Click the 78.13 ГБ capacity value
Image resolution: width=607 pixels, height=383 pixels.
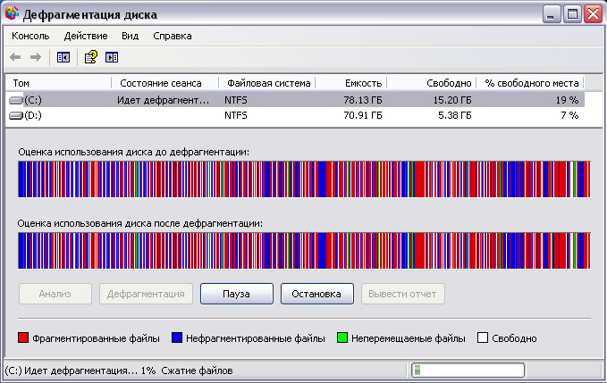[363, 100]
